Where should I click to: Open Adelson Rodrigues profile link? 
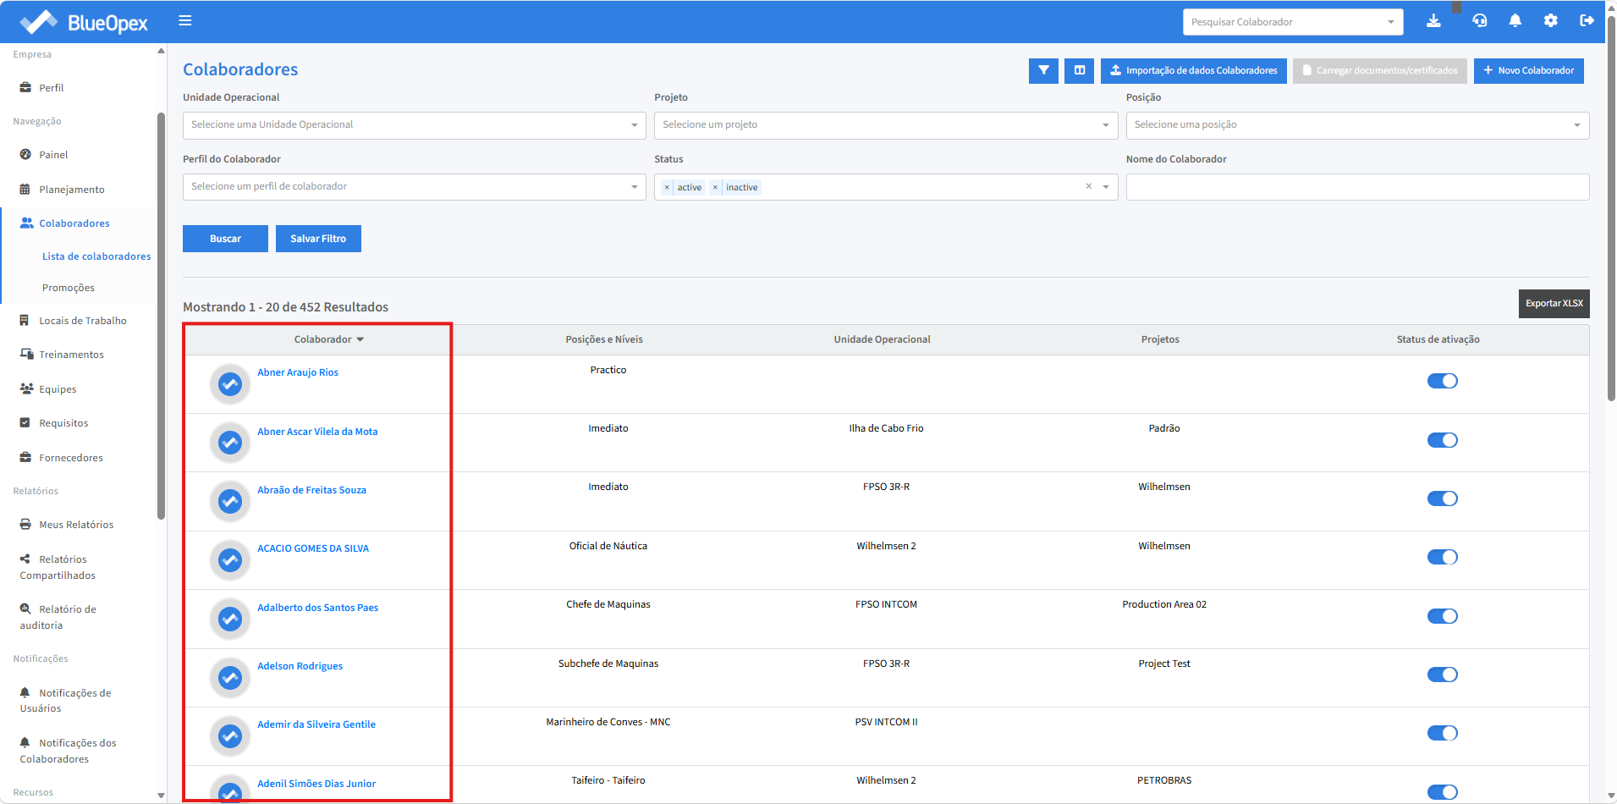(300, 666)
